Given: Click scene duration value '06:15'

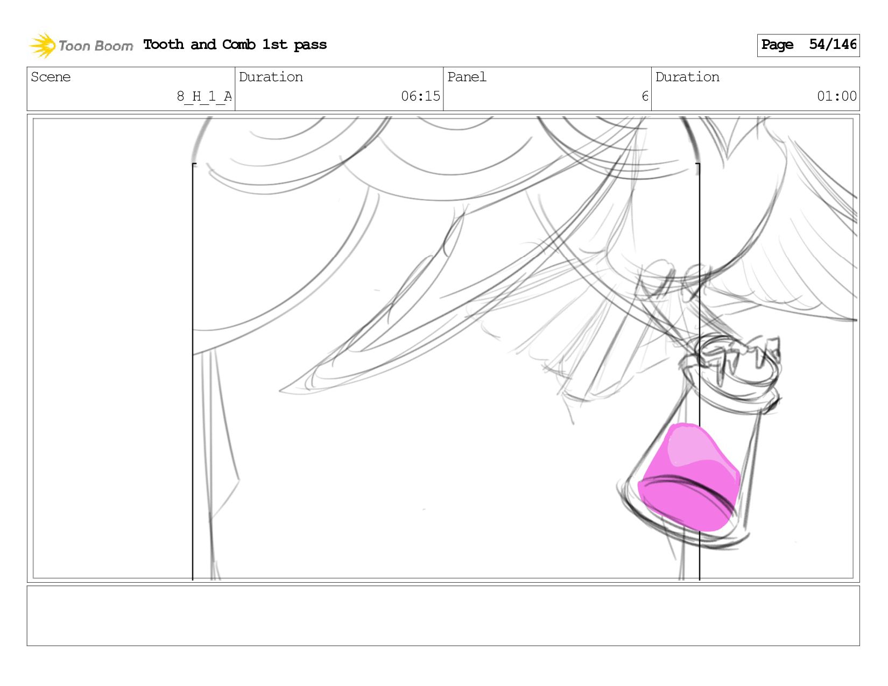Looking at the screenshot, I should [420, 96].
